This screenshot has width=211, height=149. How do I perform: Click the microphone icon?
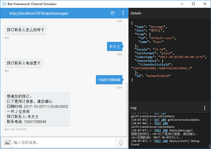121,143
